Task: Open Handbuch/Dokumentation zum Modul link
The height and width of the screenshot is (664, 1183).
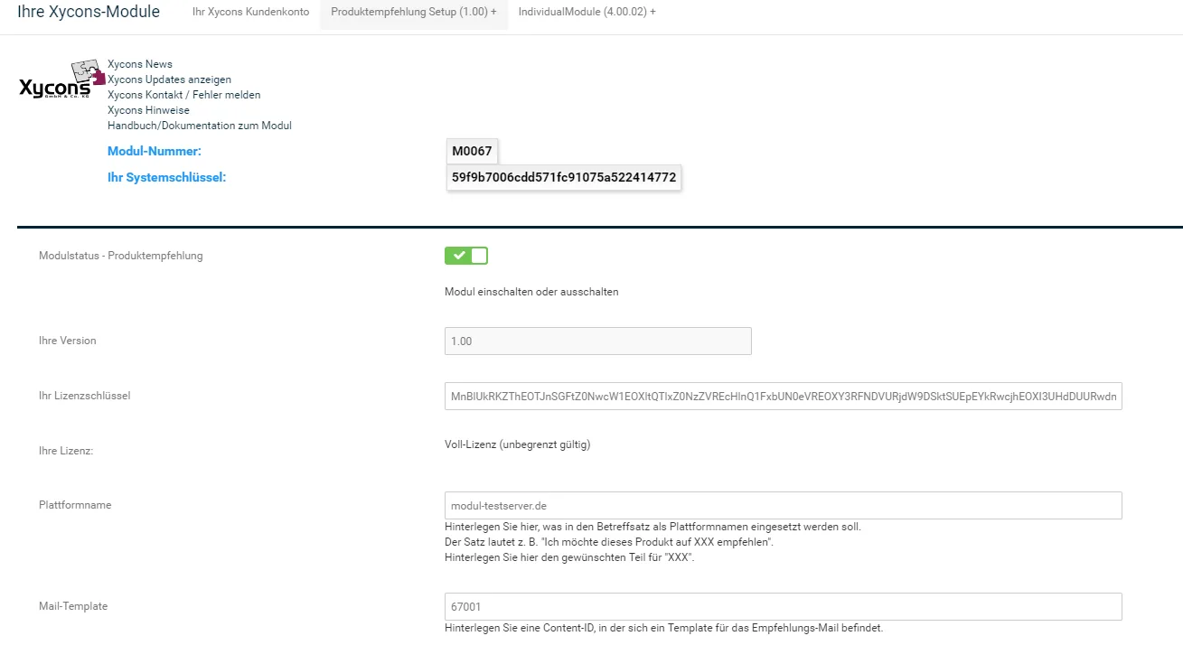Action: coord(200,126)
